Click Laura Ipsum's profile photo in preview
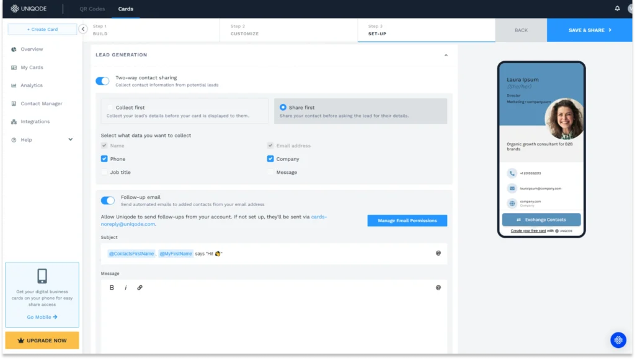Screen dimensions: 635x359 (564, 118)
